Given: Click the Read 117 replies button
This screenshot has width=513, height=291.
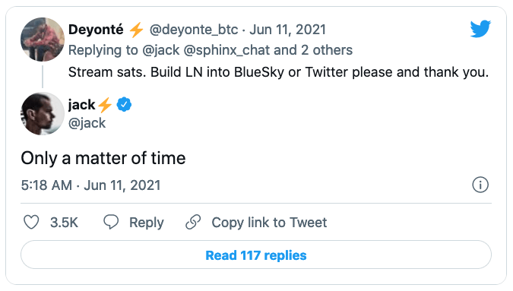Looking at the screenshot, I should 256,255.
